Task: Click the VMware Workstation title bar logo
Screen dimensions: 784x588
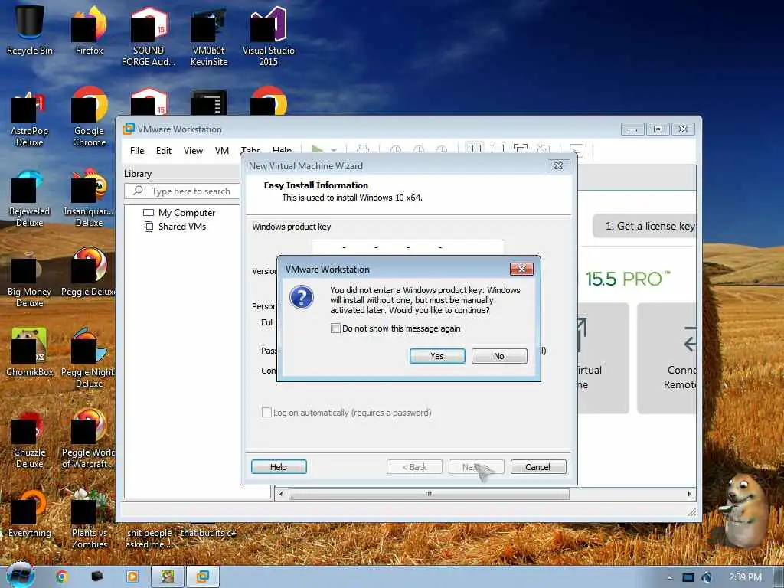Action: pyautogui.click(x=129, y=129)
